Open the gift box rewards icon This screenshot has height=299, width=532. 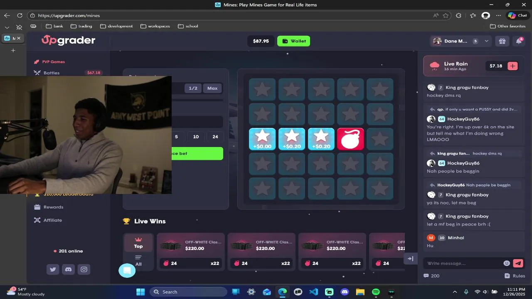502,41
